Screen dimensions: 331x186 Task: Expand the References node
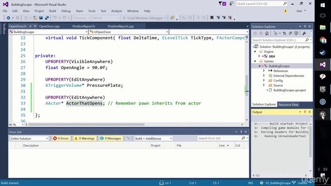coord(264,71)
